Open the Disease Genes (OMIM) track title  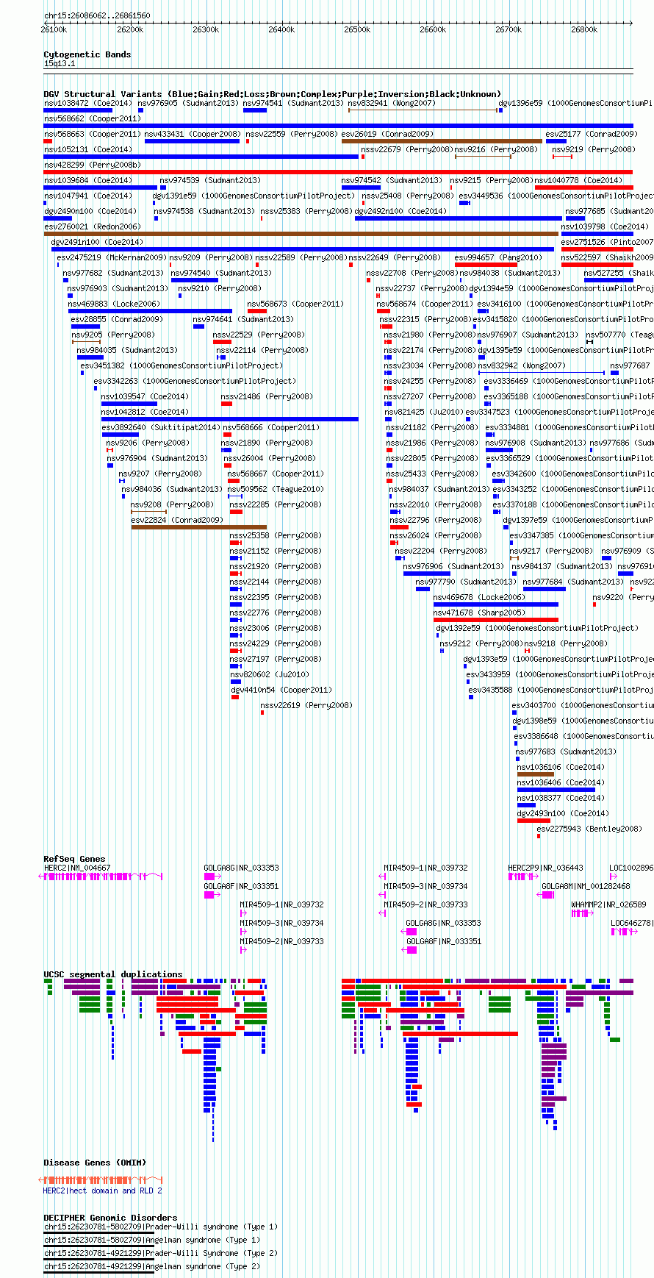[x=95, y=1163]
